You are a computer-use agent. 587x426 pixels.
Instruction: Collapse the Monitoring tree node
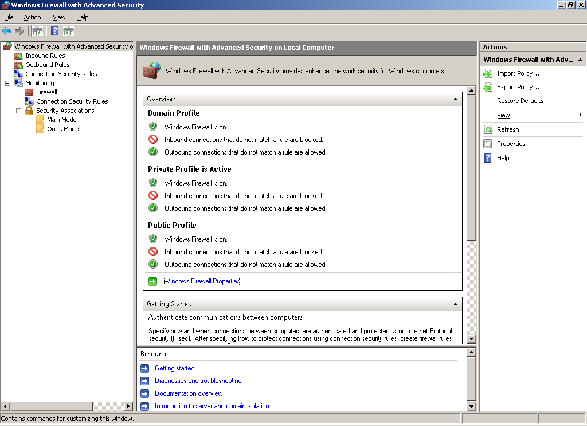pyautogui.click(x=7, y=83)
